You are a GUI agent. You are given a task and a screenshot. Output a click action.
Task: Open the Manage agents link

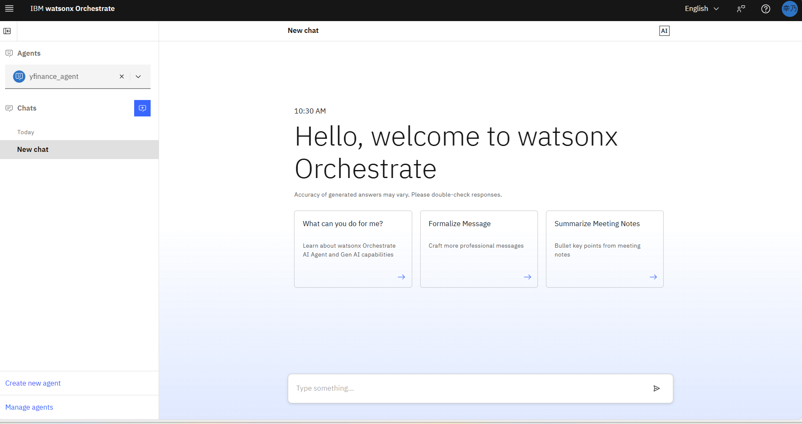(x=29, y=407)
